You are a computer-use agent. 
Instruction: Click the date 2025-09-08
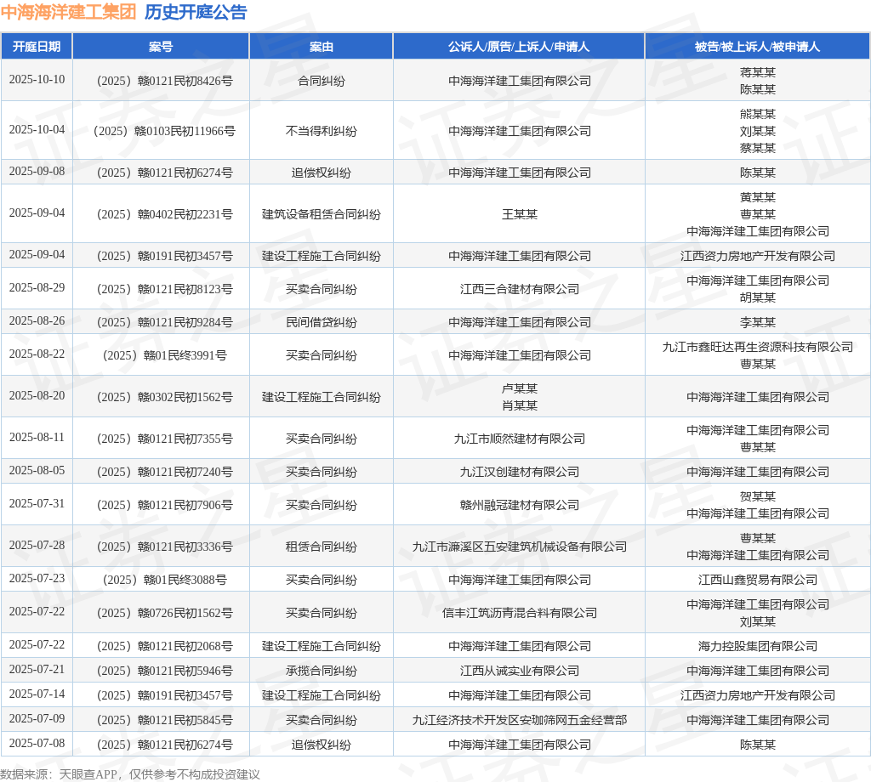[x=37, y=171]
